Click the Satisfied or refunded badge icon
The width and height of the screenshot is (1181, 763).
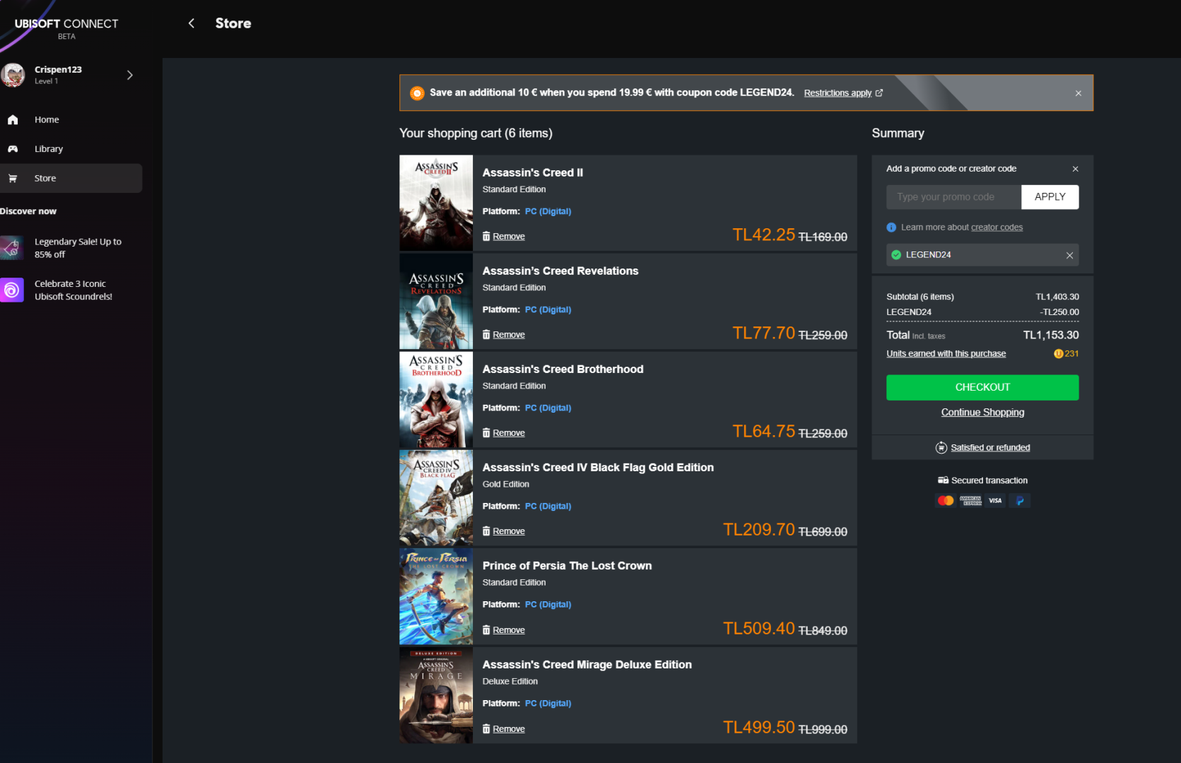pos(941,447)
